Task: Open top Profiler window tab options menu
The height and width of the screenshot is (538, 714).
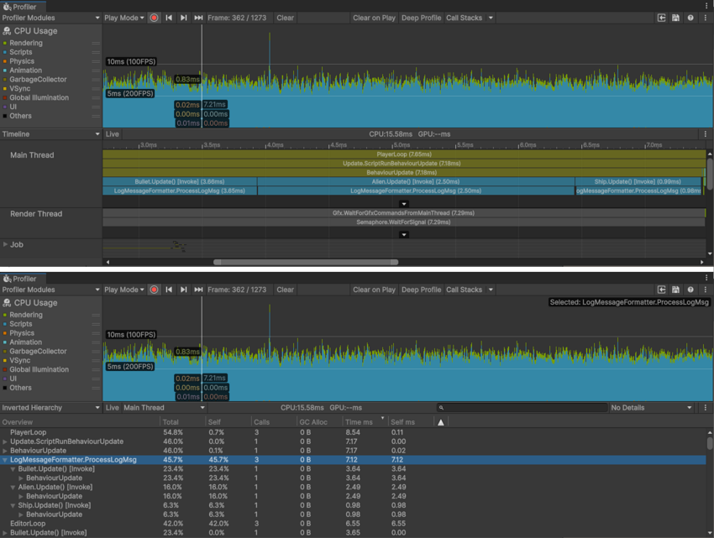Action: [x=706, y=6]
